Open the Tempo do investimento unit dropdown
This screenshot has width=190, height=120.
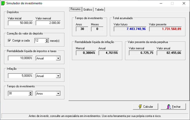coord(58,94)
